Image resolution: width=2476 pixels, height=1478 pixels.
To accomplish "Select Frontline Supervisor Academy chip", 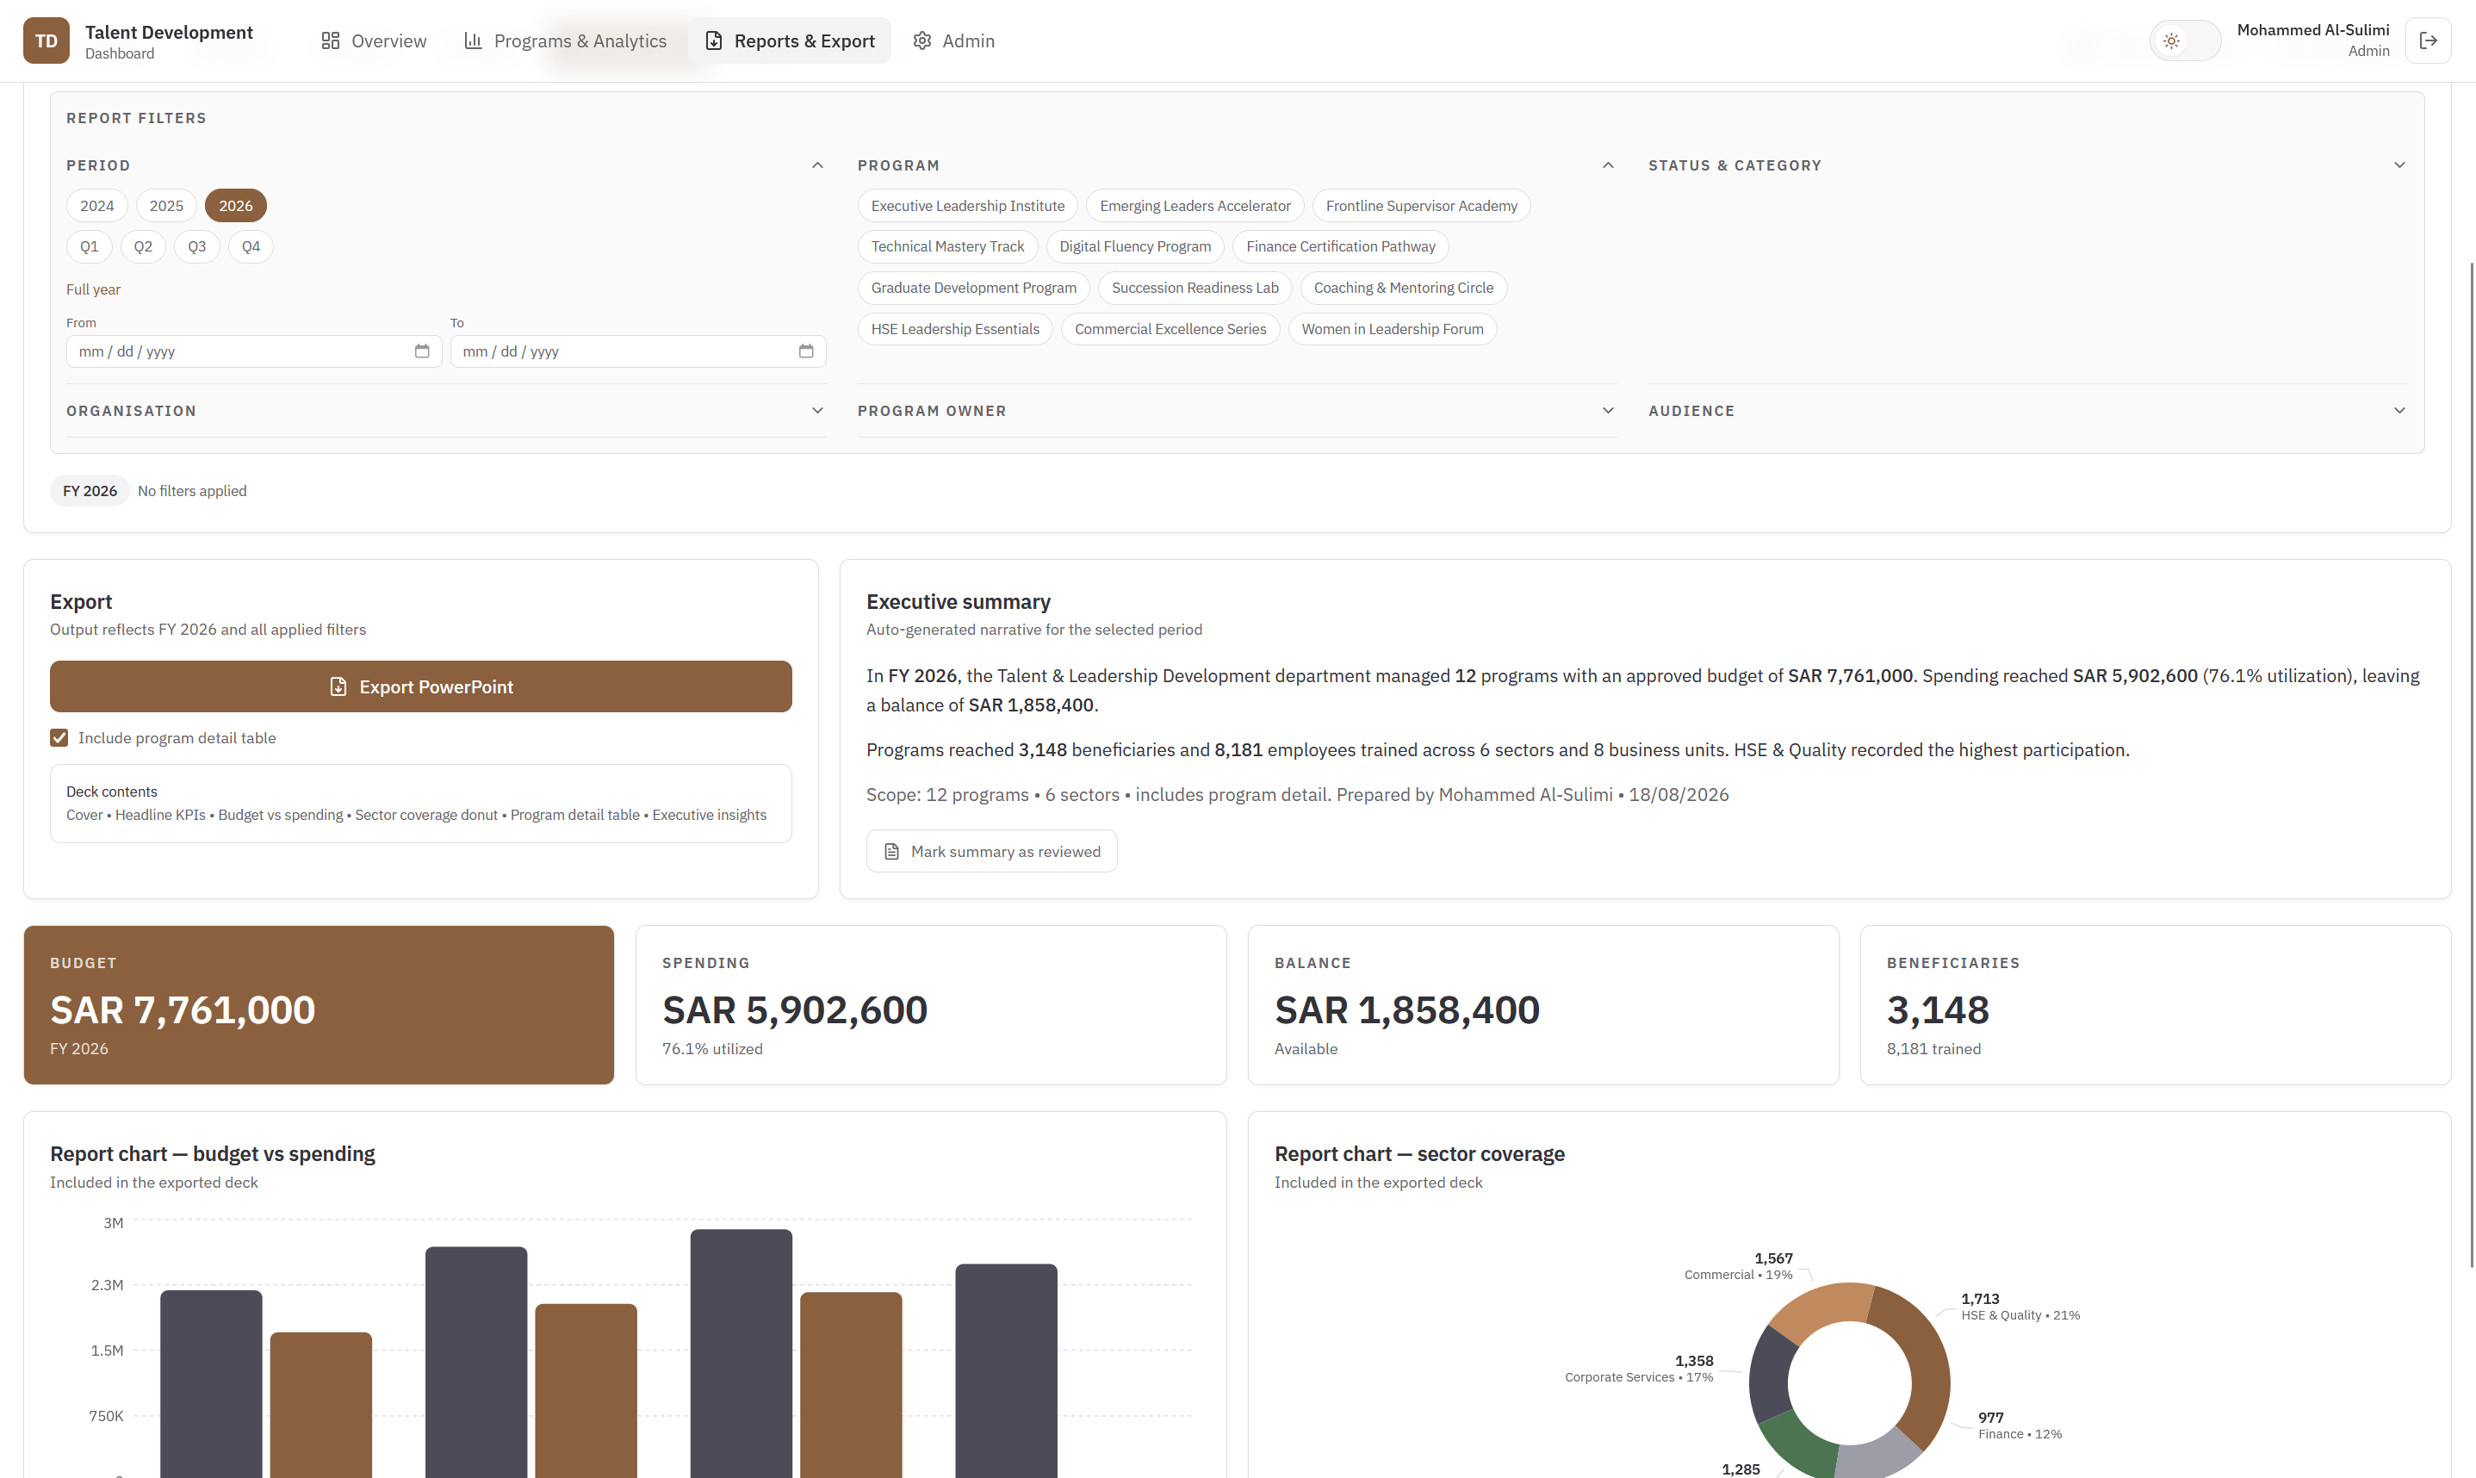I will (x=1422, y=206).
